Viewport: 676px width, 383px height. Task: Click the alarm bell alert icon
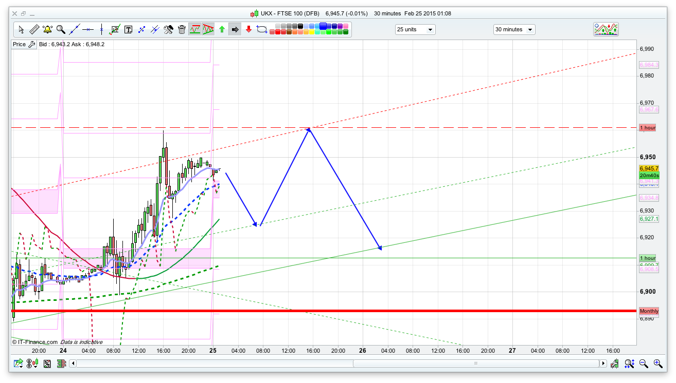point(47,30)
